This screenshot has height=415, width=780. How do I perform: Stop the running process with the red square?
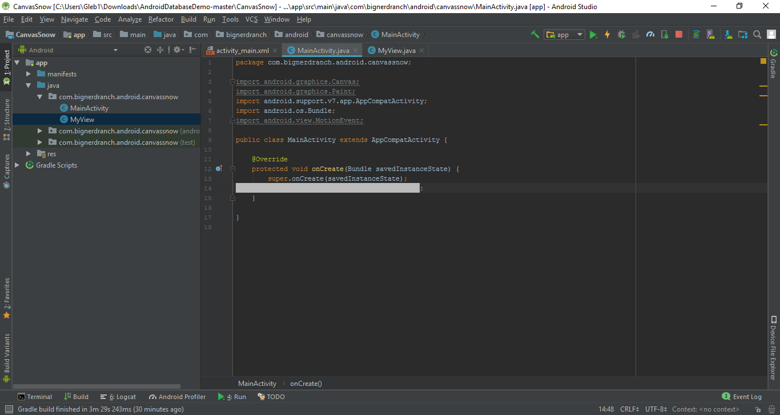[x=679, y=35]
